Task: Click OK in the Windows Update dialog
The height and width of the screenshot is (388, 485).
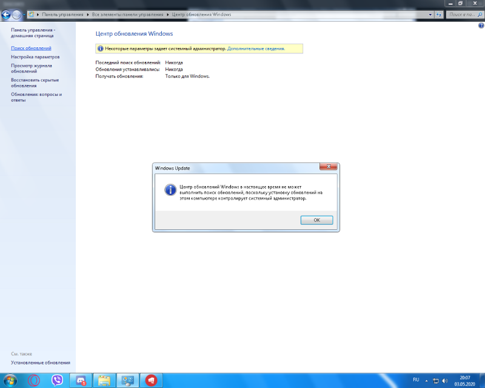Action: click(316, 220)
